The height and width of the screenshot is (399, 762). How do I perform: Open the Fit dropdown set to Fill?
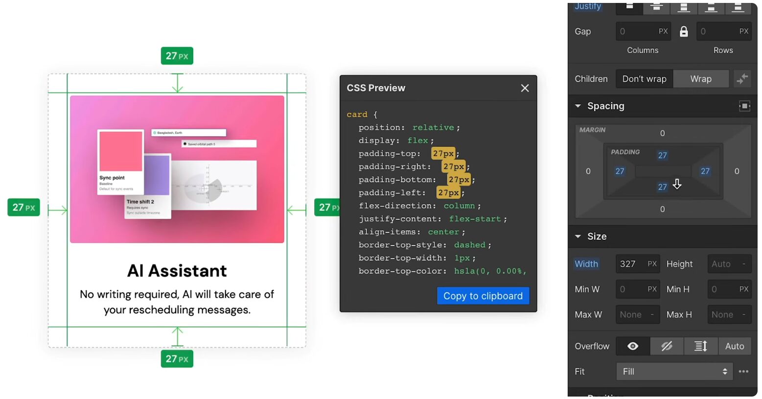coord(674,372)
